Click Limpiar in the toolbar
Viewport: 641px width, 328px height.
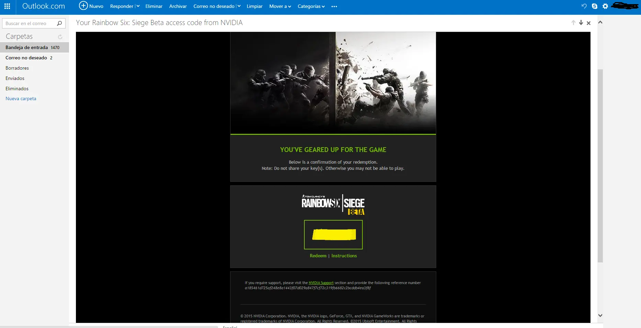255,6
